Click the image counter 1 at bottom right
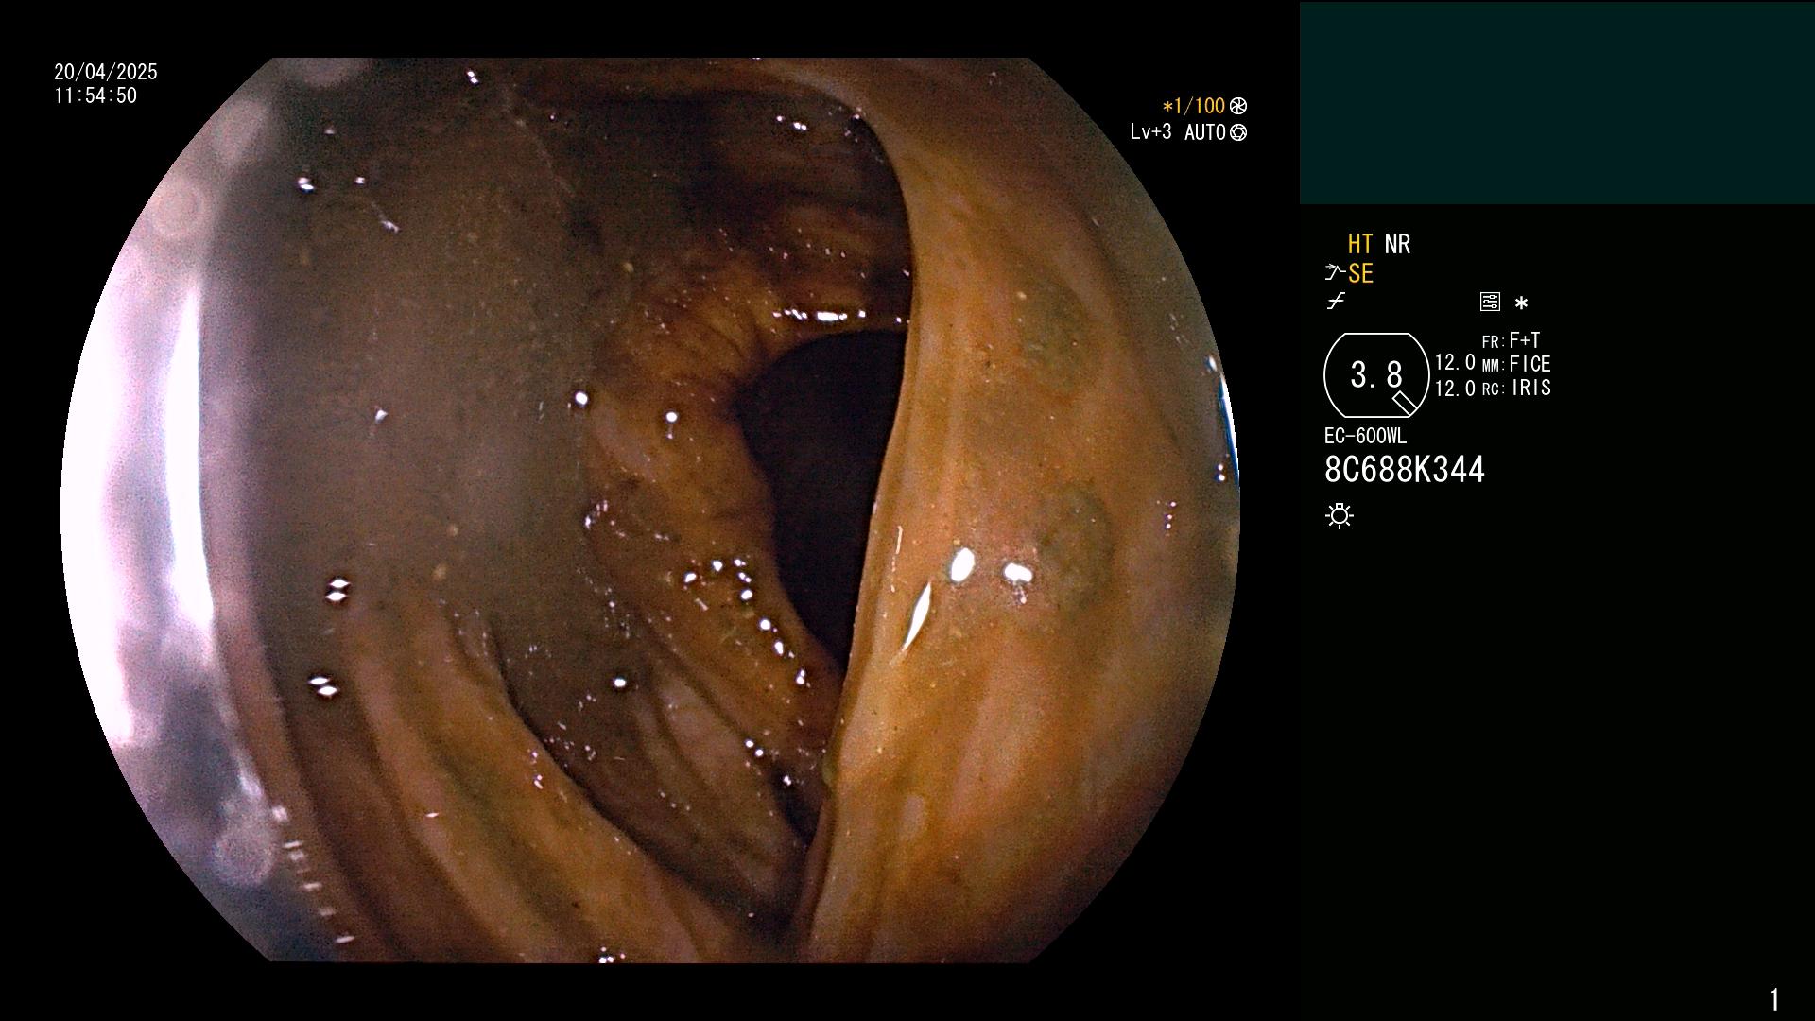Screen dimensions: 1815x1021 tap(1774, 999)
